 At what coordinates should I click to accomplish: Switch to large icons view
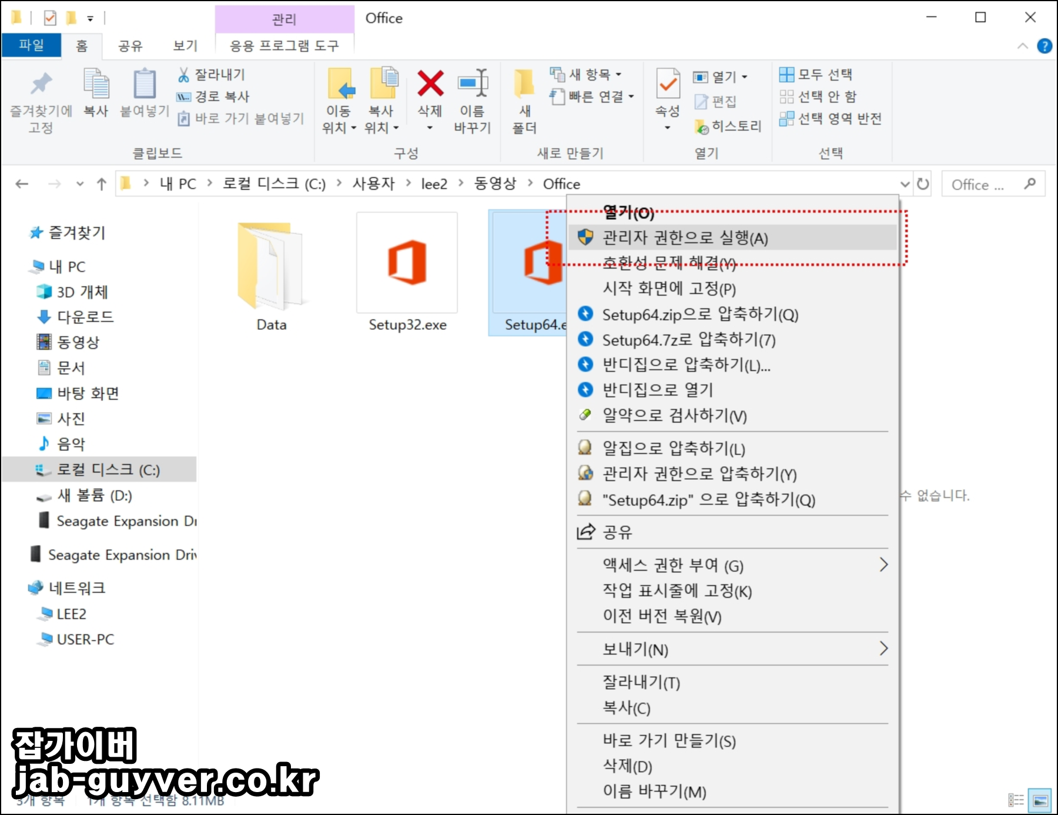click(x=1040, y=800)
